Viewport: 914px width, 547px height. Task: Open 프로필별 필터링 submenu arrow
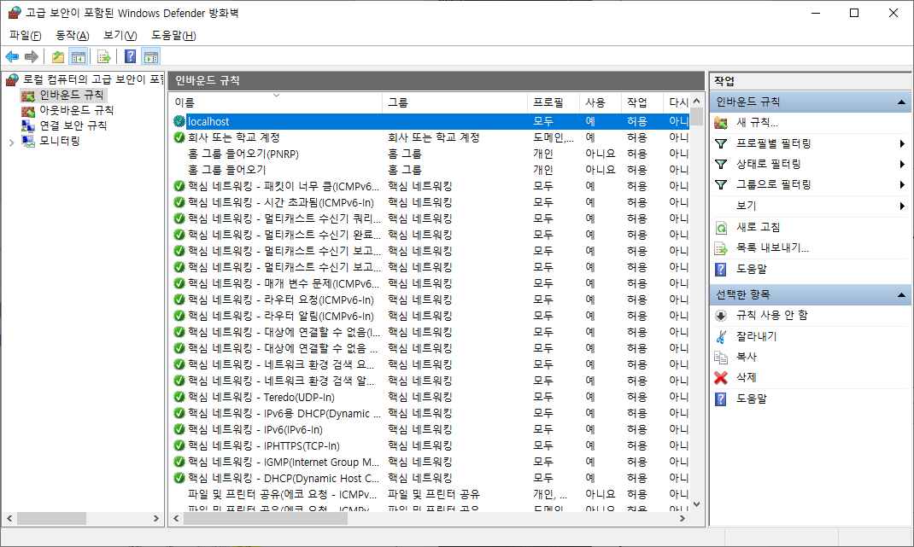tap(902, 144)
